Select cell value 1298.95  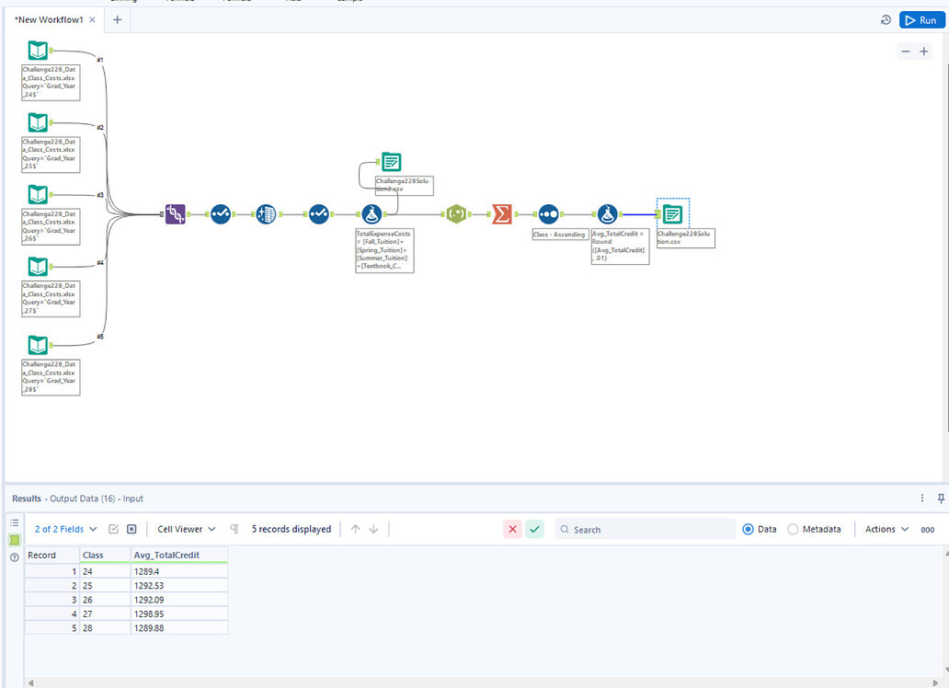coord(179,613)
